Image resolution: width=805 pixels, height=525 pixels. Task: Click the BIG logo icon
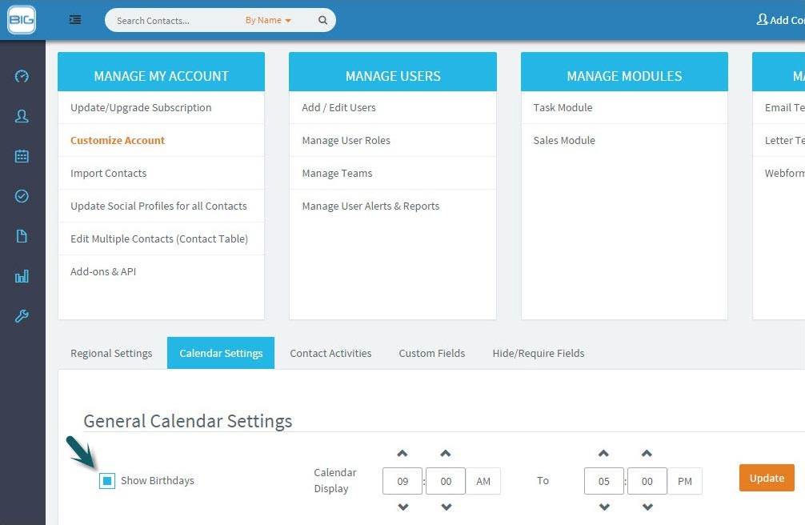(22, 20)
